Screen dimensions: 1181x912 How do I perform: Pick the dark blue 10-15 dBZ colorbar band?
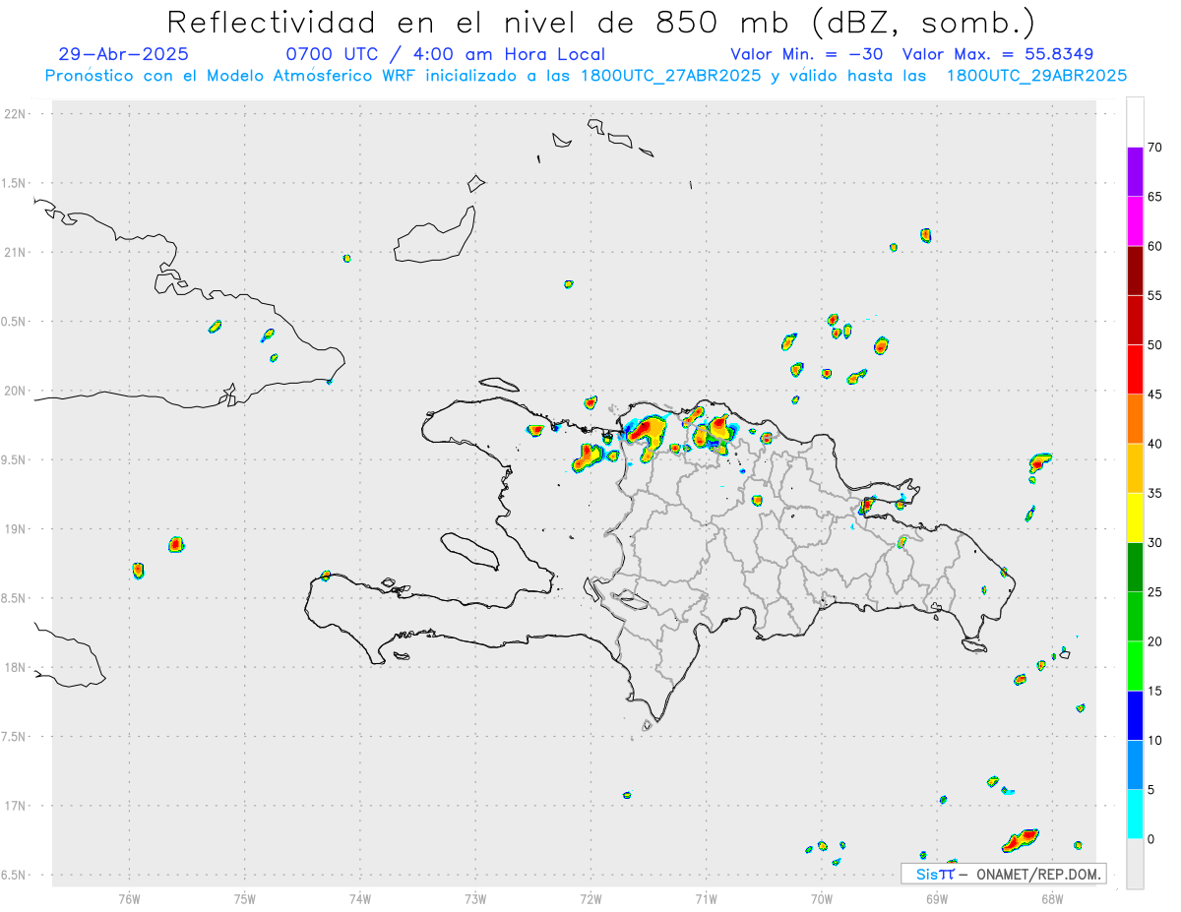pyautogui.click(x=1135, y=715)
